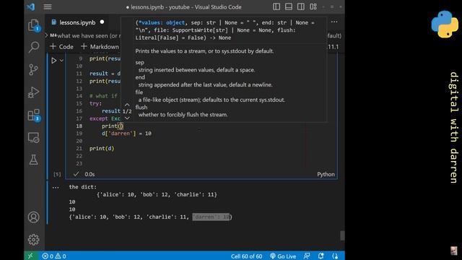Run the current notebook cell
462x260 pixels.
tap(53, 61)
